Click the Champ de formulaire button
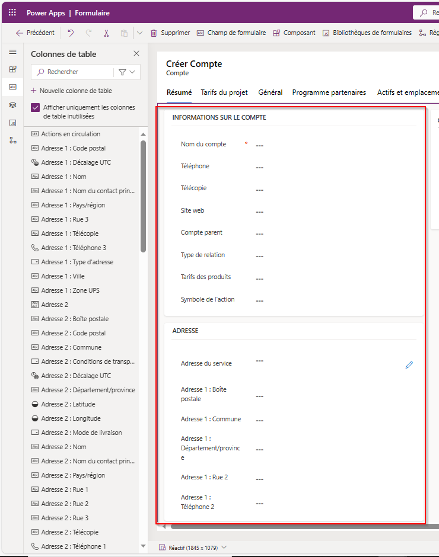Viewport: 439px width, 557px height. click(231, 33)
